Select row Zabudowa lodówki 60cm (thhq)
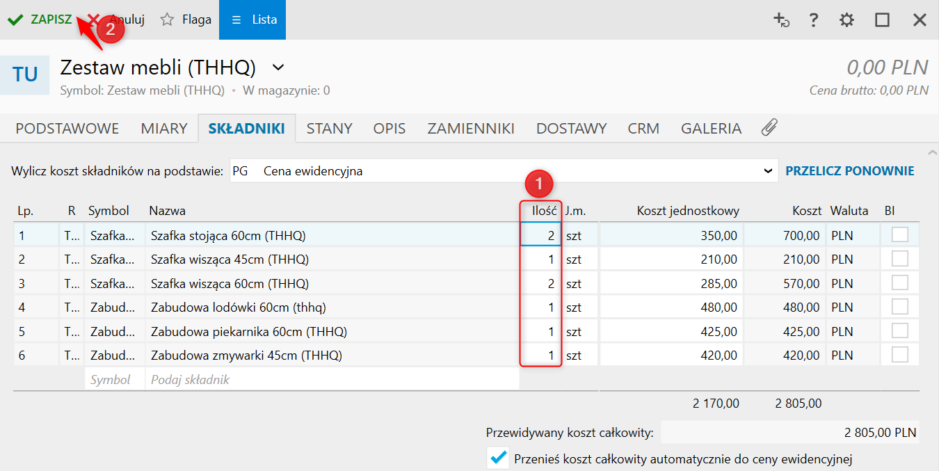The width and height of the screenshot is (939, 471). [x=466, y=308]
